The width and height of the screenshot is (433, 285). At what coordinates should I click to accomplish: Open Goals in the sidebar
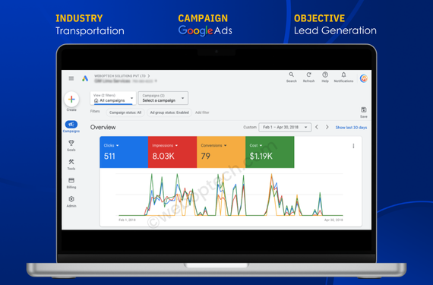[x=71, y=145]
